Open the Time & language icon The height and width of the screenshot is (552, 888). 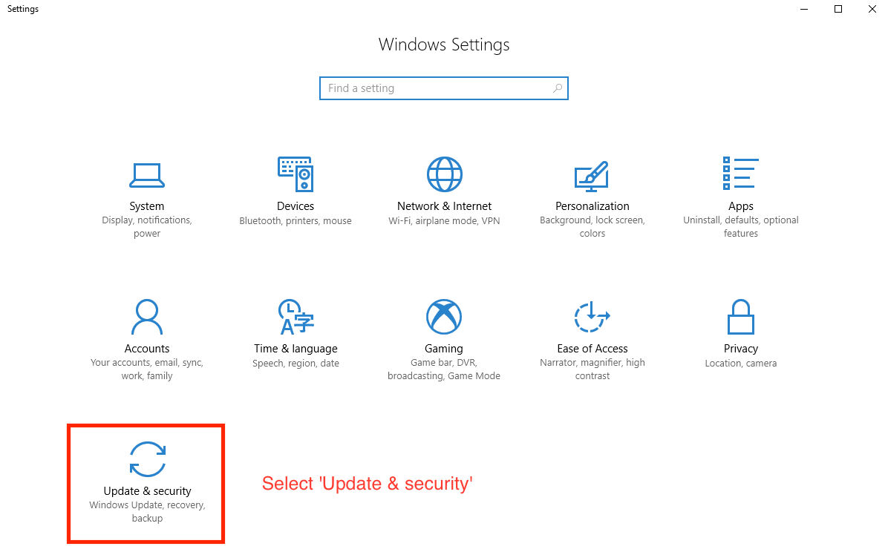tap(296, 317)
